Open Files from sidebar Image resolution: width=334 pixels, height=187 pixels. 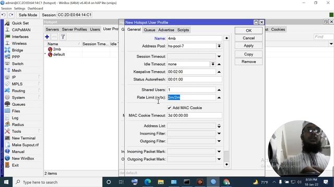(16, 111)
